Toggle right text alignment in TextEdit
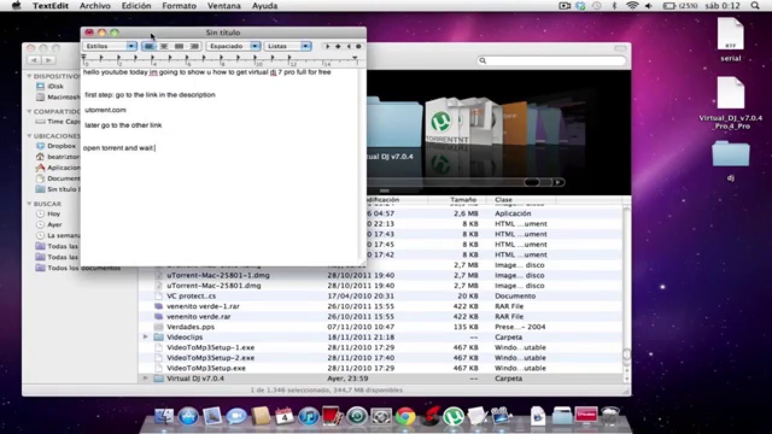 [194, 46]
